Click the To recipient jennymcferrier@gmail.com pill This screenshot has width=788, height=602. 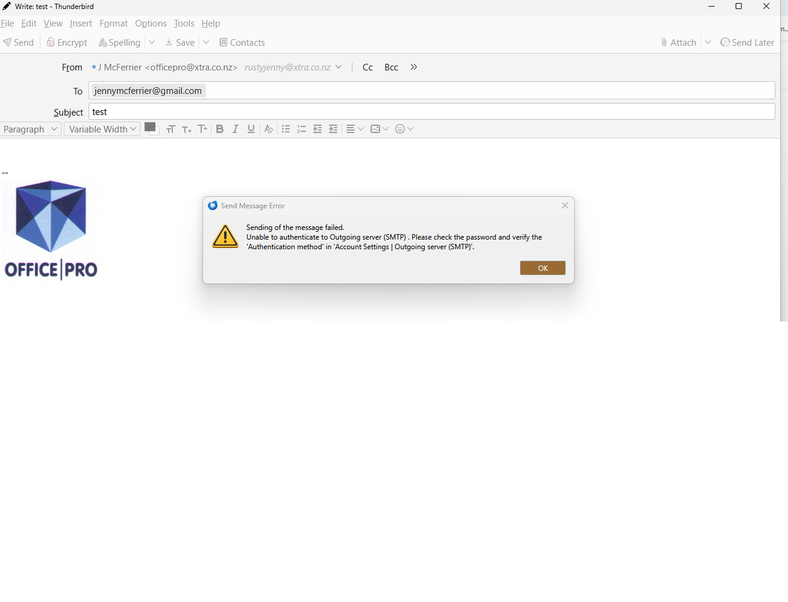(x=148, y=91)
